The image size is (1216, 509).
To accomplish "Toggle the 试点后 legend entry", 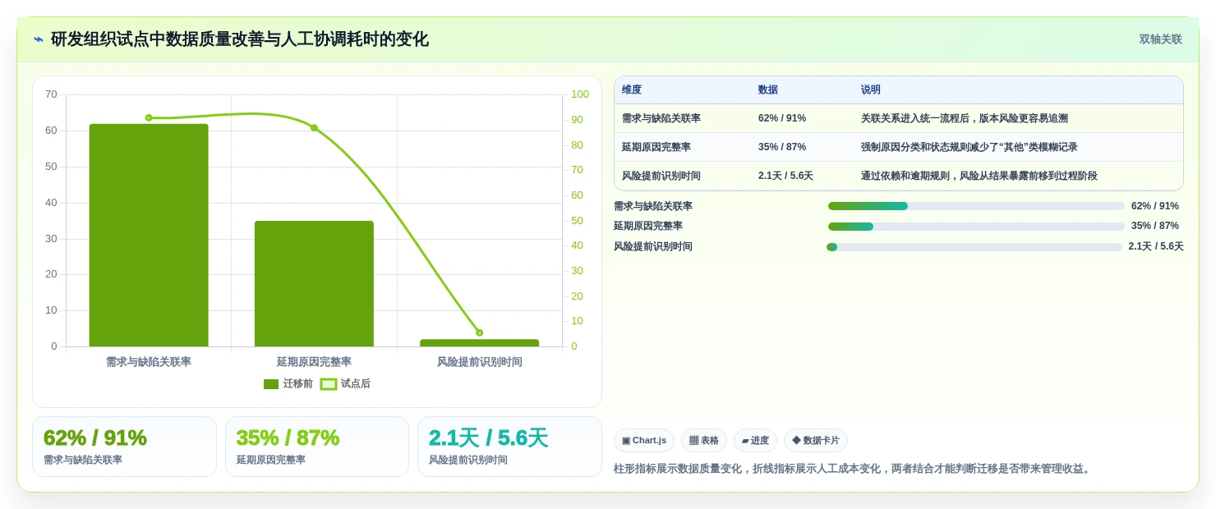I will [345, 383].
